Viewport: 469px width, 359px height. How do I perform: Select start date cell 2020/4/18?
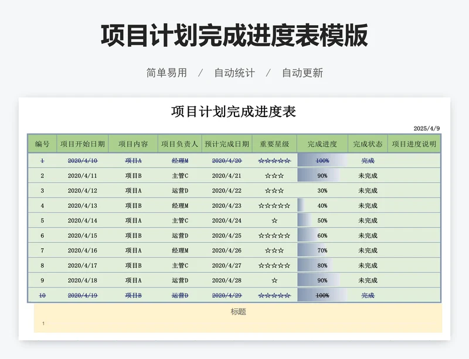tap(83, 281)
